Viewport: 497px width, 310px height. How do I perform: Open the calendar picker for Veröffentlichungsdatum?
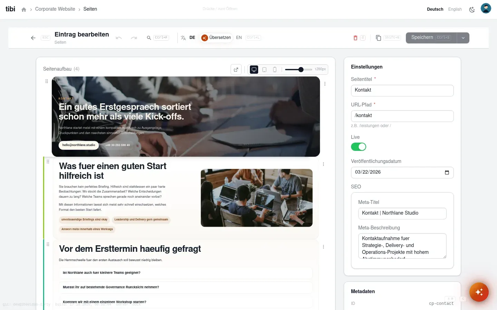click(x=447, y=173)
